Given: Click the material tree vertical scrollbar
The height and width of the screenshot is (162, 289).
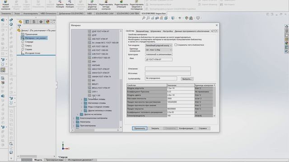Looking at the screenshot, I should 121,100.
